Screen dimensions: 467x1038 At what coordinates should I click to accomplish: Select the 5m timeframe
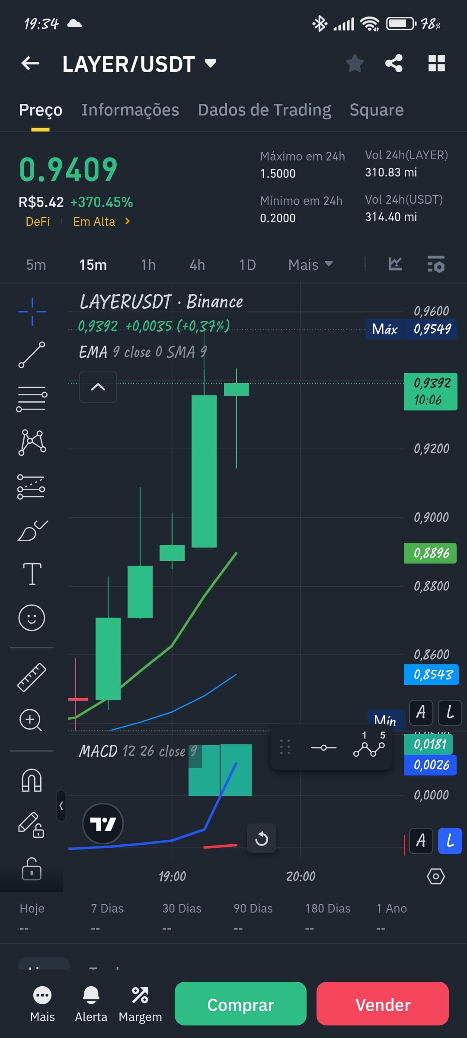(x=36, y=265)
